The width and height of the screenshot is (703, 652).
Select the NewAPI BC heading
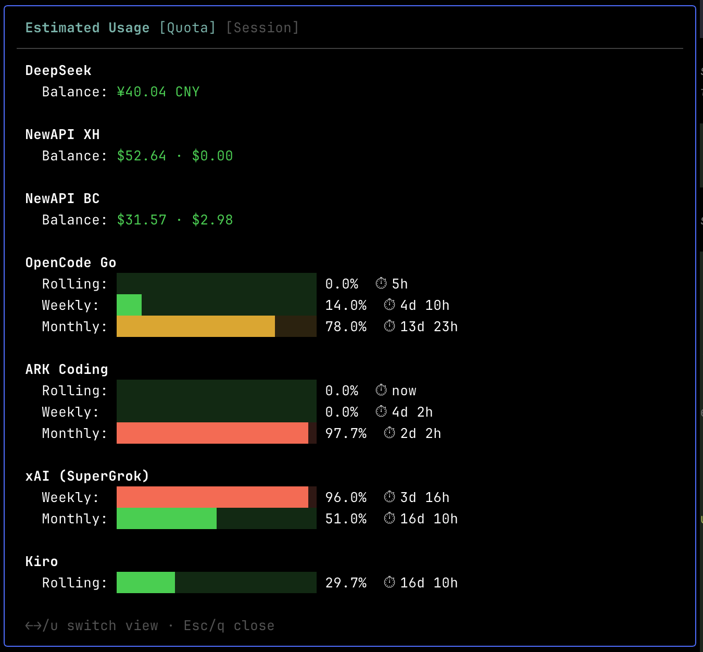(62, 198)
